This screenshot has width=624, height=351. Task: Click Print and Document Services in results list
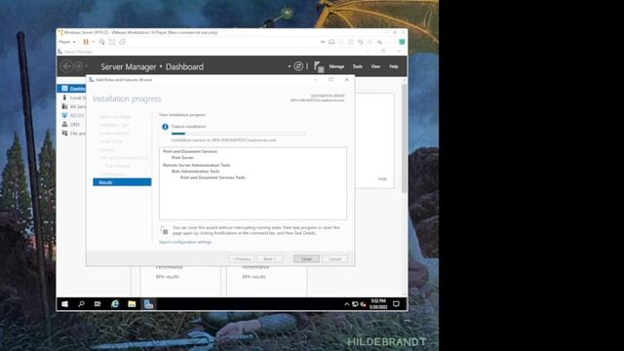(x=190, y=152)
